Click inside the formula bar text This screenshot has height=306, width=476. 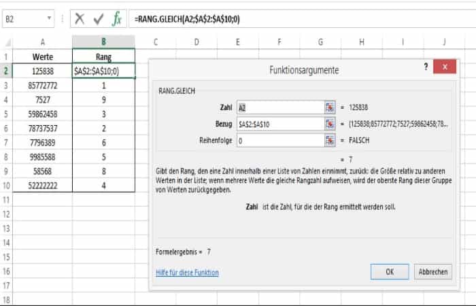(x=187, y=19)
